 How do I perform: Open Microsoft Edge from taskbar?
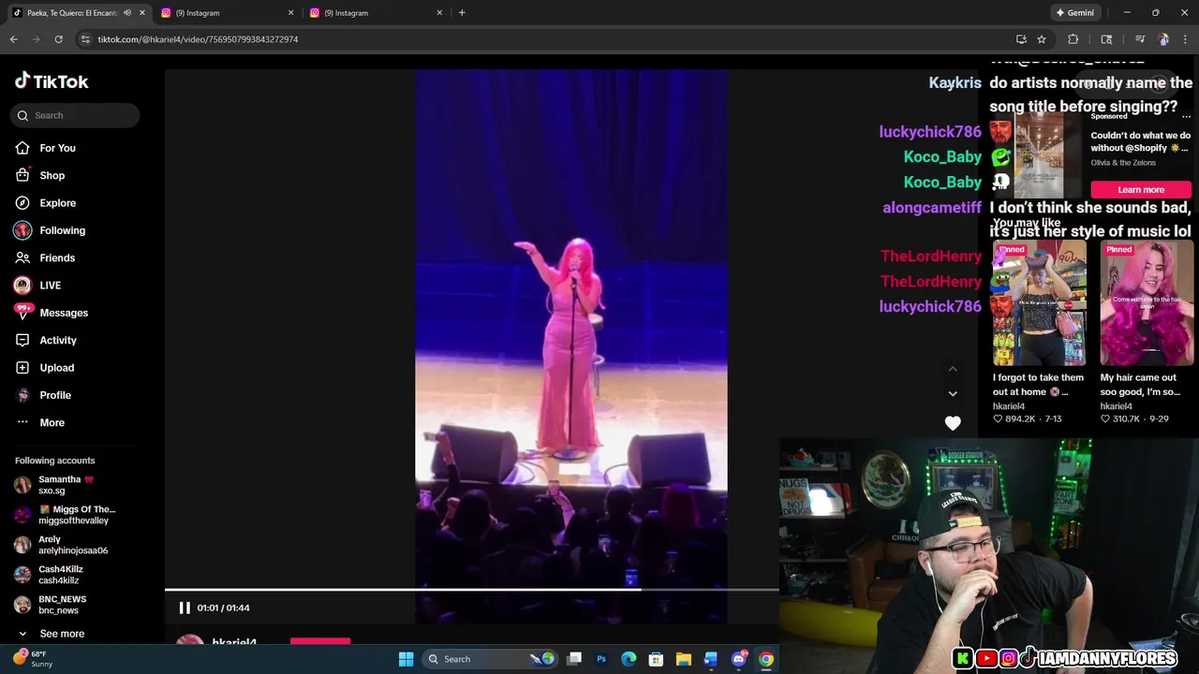tap(629, 659)
